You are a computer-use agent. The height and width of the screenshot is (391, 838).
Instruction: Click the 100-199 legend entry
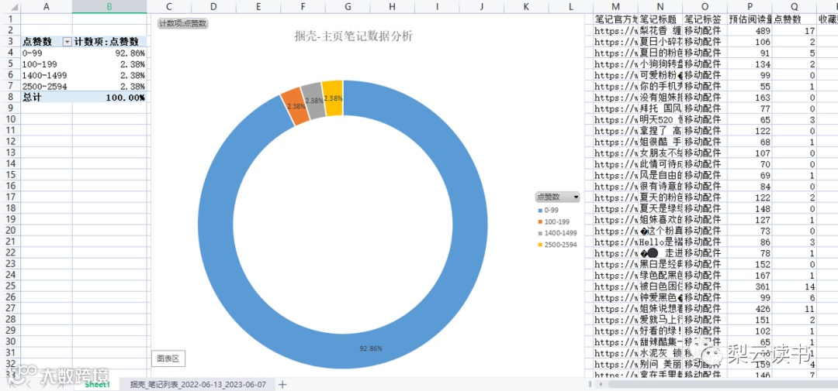pos(556,222)
